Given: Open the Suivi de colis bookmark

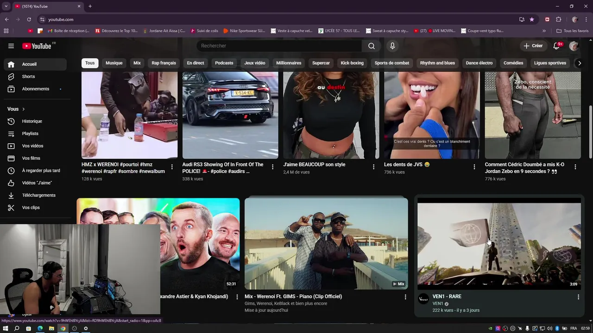Looking at the screenshot, I should tap(204, 31).
